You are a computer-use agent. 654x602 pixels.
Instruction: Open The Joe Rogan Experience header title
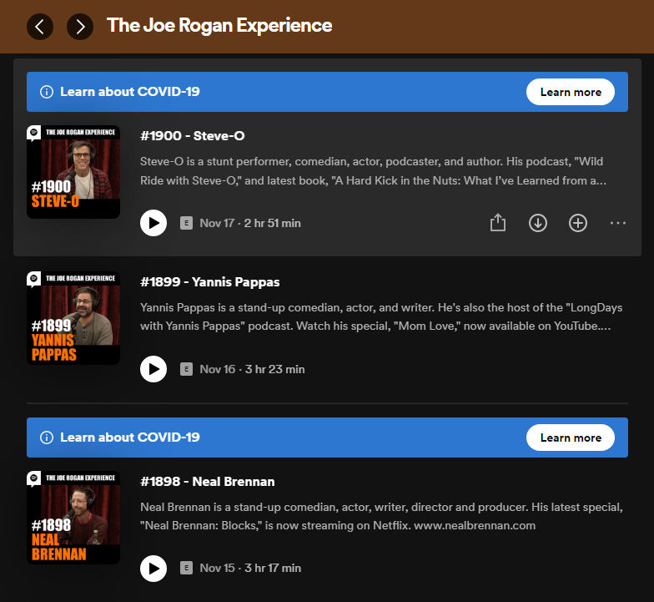click(x=219, y=25)
